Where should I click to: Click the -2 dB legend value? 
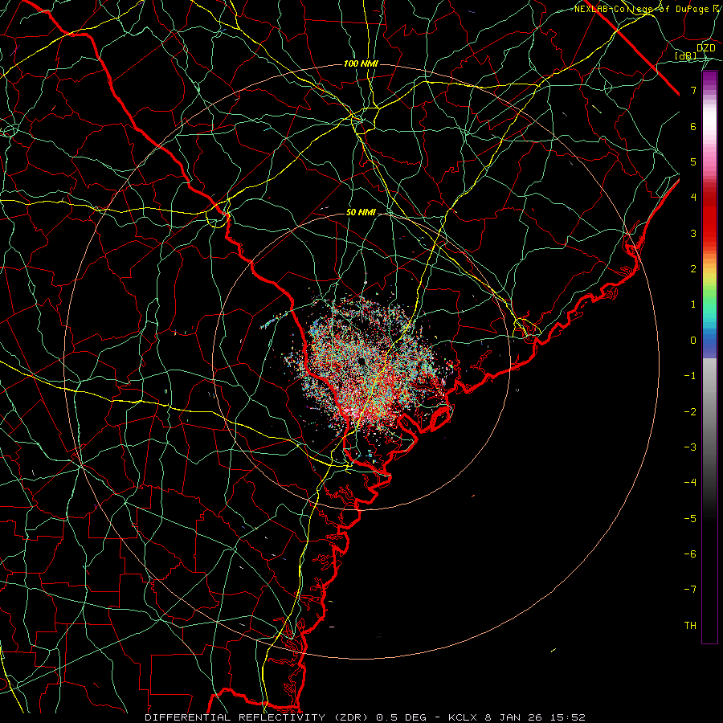click(x=690, y=412)
